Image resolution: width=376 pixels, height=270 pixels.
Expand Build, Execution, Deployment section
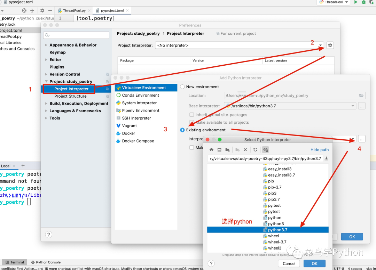pos(46,104)
